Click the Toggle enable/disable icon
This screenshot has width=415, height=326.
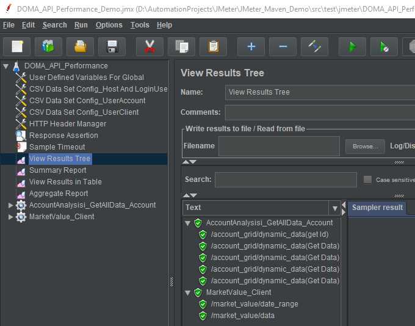(315, 46)
